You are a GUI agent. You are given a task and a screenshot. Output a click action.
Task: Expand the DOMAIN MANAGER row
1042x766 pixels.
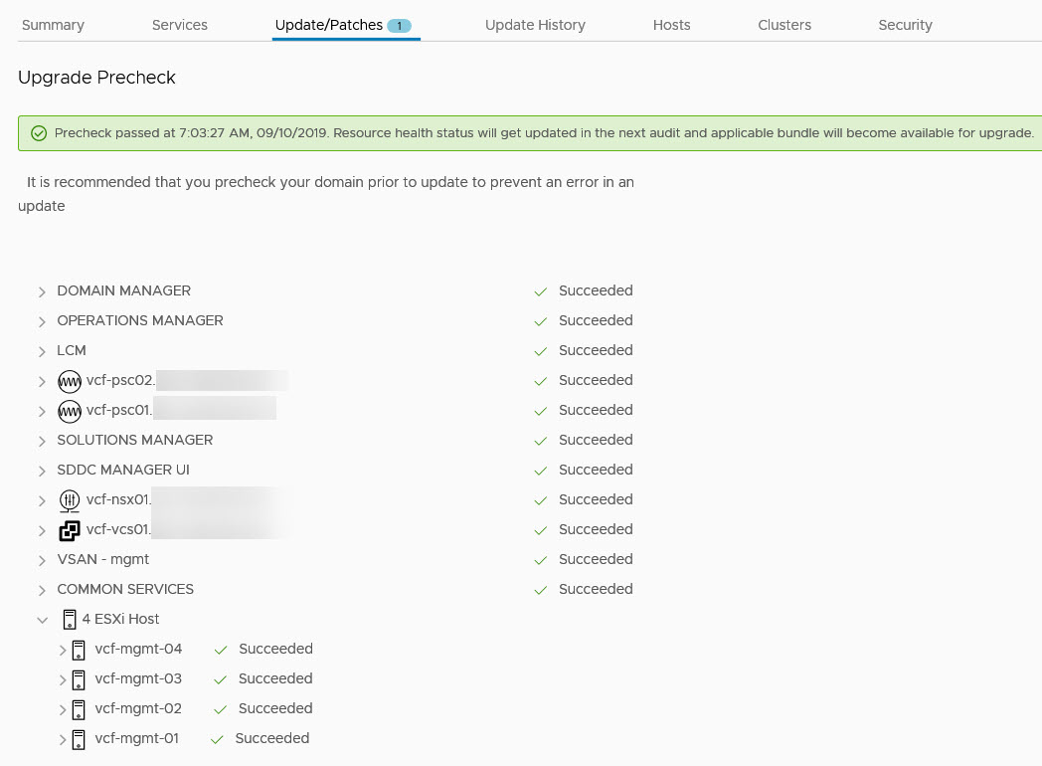pyautogui.click(x=42, y=291)
